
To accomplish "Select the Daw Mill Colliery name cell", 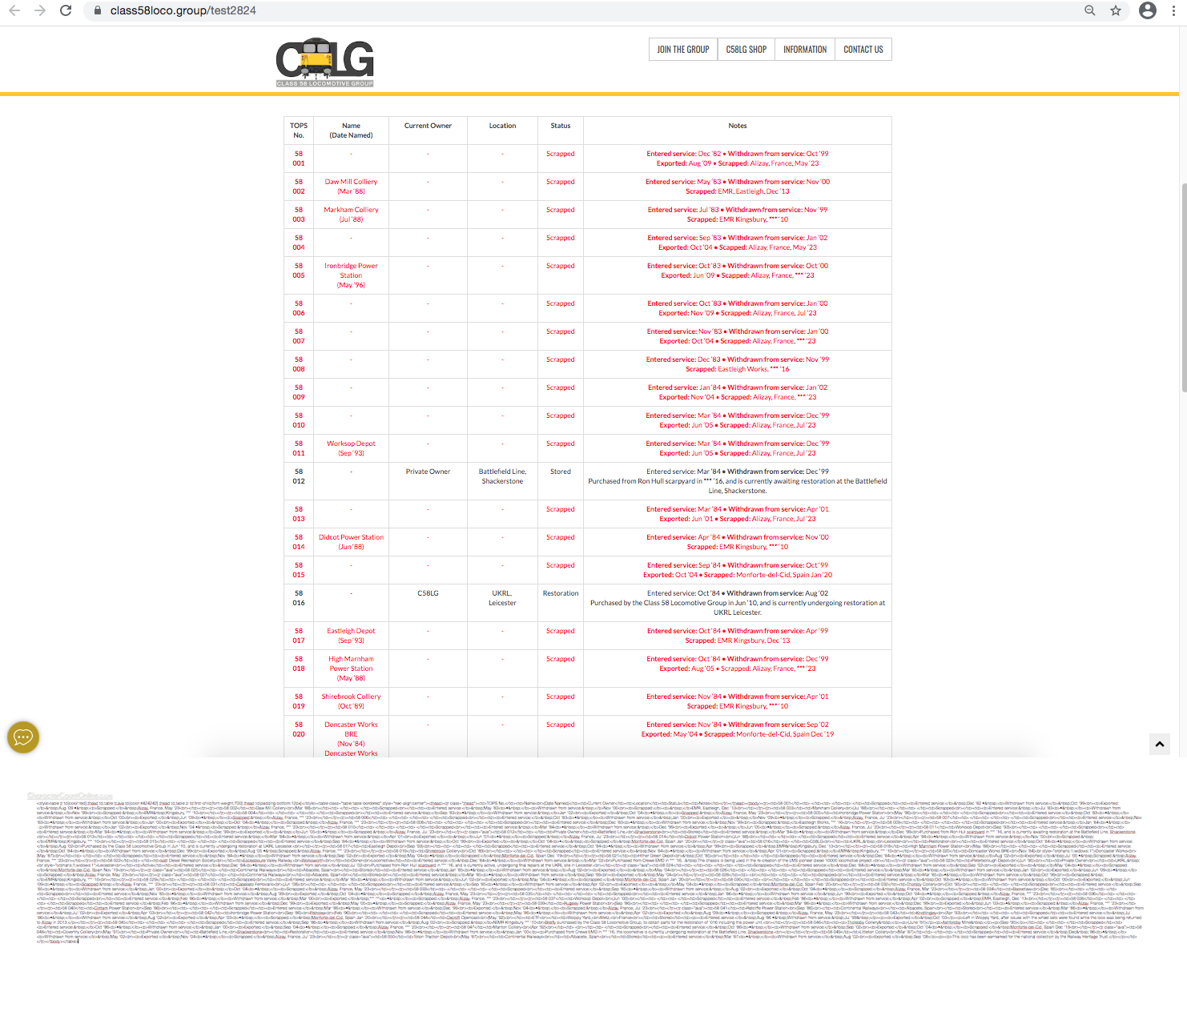I will pos(351,187).
